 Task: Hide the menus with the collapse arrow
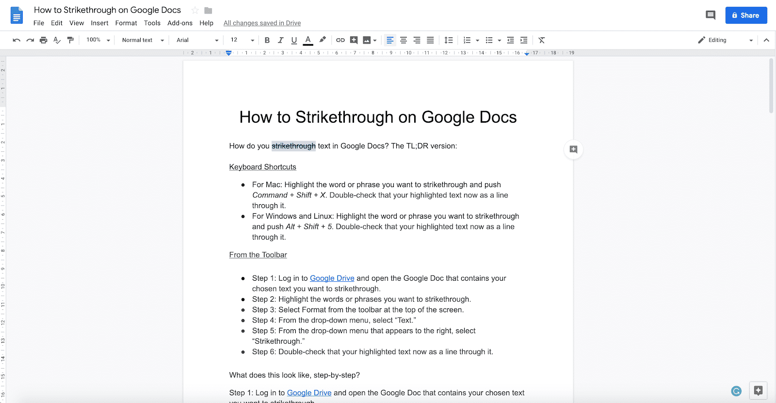tap(766, 40)
